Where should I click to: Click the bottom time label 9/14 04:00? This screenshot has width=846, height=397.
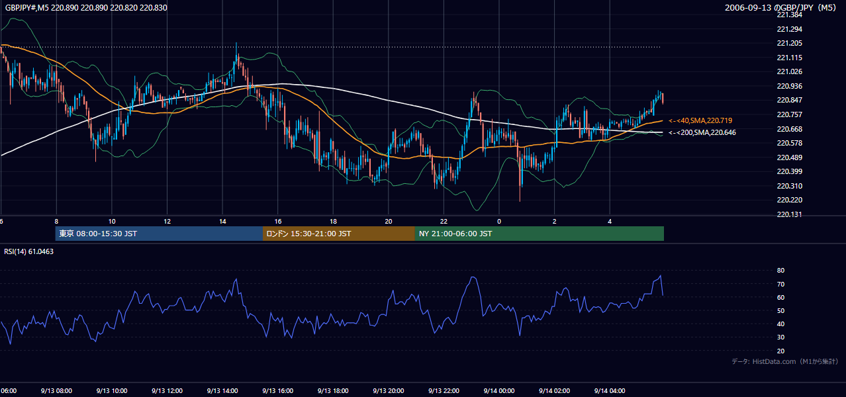point(609,391)
